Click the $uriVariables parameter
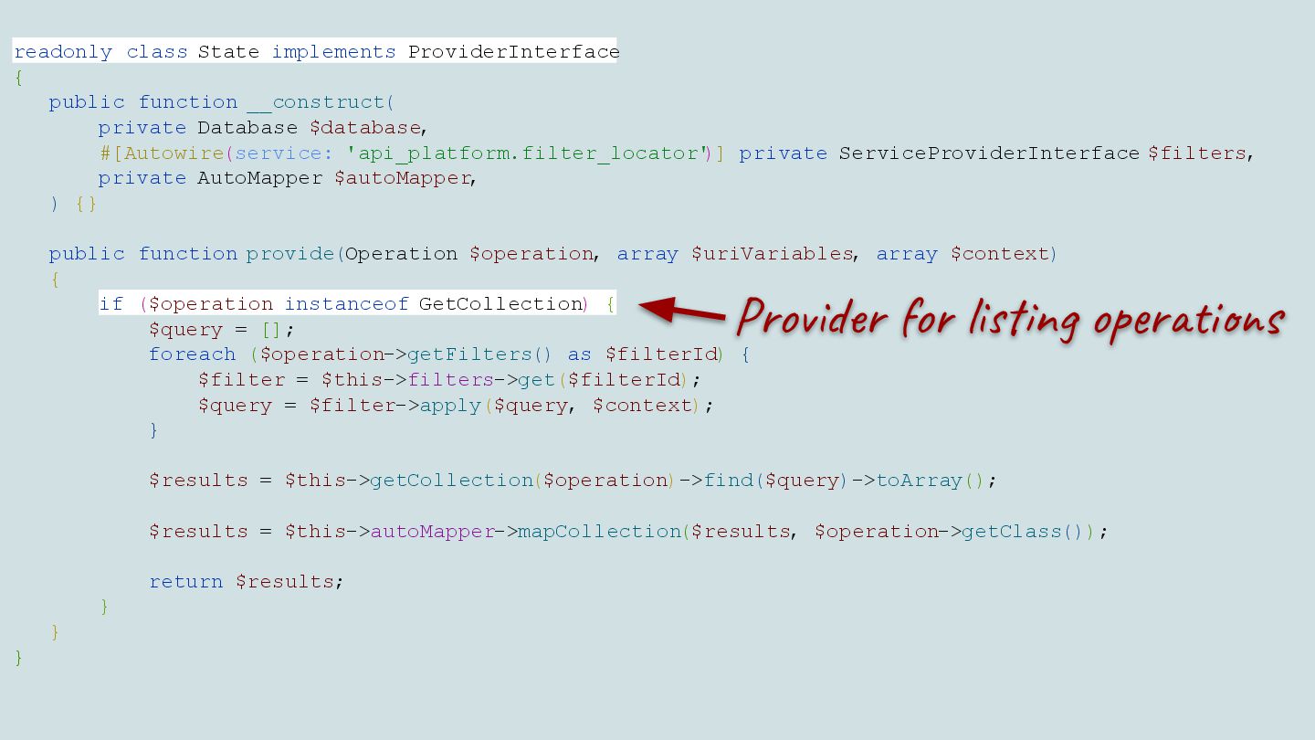The height and width of the screenshot is (740, 1315). coord(772,254)
